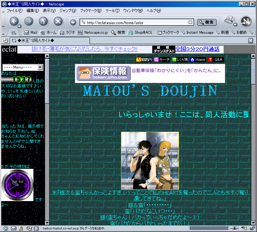Click the security padlock status icon
257x232 pixels.
[252, 228]
